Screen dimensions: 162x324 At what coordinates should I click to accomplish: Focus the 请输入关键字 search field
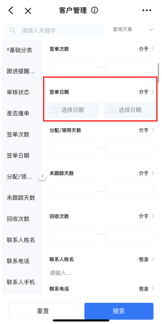click(55, 31)
